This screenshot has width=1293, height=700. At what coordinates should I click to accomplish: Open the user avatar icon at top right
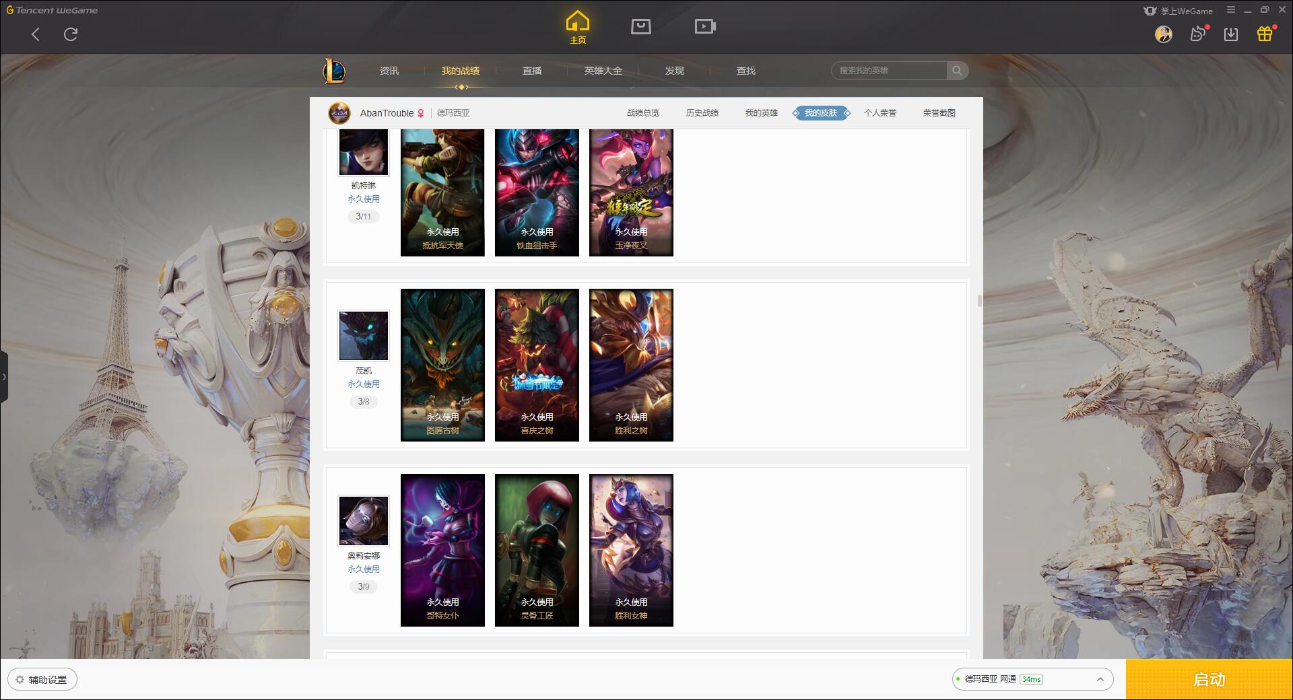[1163, 34]
